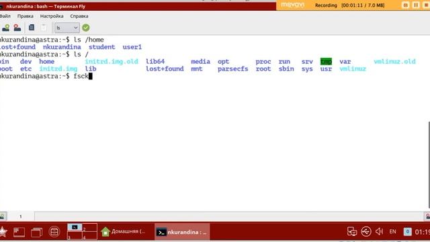
Task: Click the show desktop icon in taskbar
Action: click(19, 232)
